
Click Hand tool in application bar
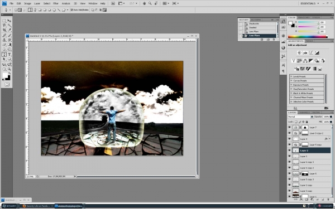[x=144, y=3]
